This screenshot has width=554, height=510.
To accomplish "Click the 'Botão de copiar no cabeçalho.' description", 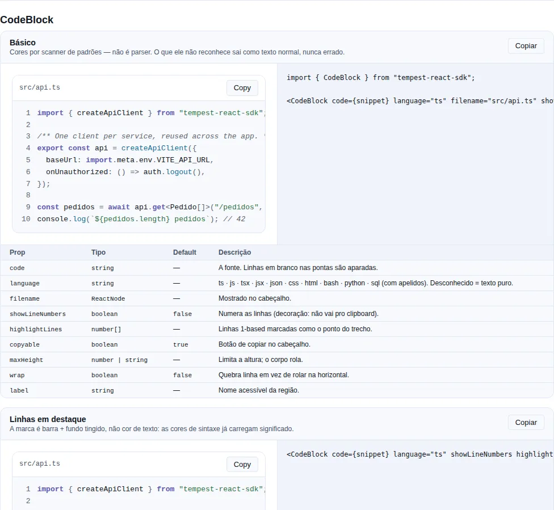I will pos(265,344).
